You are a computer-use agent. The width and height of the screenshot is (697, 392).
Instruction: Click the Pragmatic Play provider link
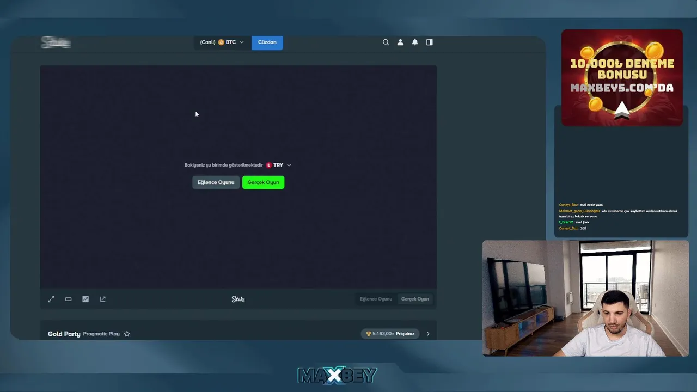(x=101, y=334)
